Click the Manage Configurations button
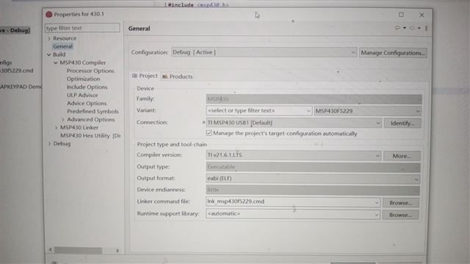Screen dimensions: 470x264 point(393,53)
